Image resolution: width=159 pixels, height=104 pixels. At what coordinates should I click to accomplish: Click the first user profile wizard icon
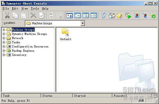(136, 15)
